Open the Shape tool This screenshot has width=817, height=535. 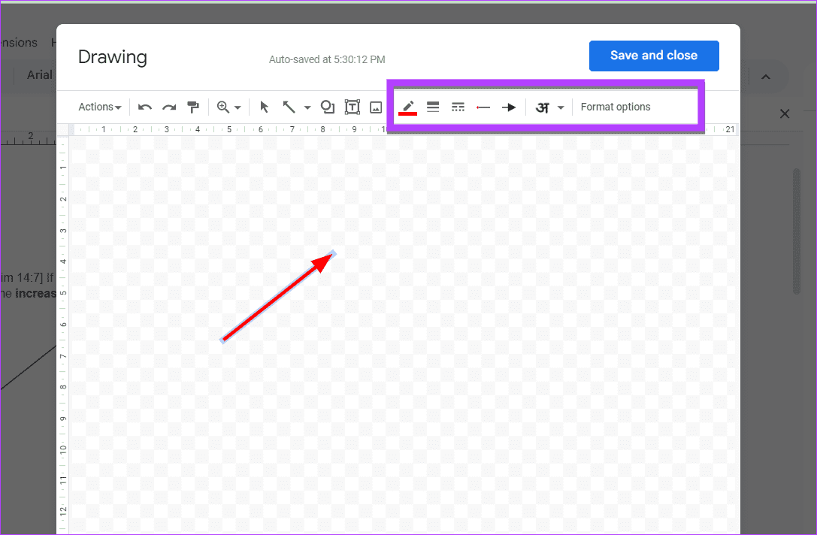coord(328,107)
